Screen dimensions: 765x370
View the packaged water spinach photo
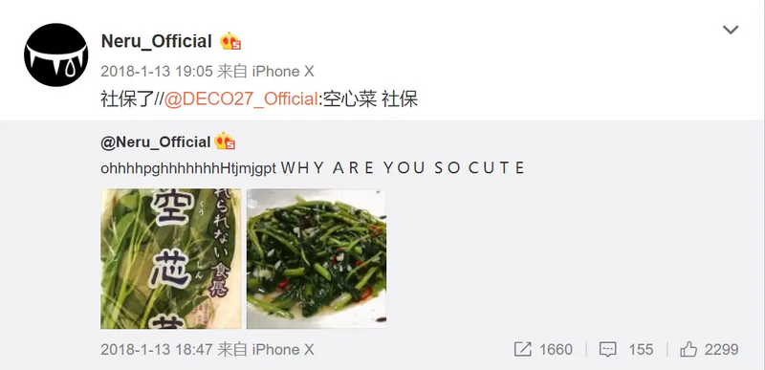171,258
